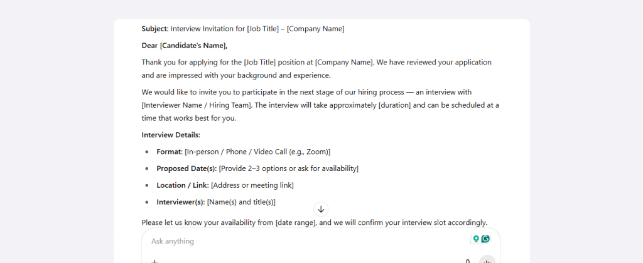Screen dimensions: 643x263
Task: Click the [Name(s) and title(s)] placeholder
Action: point(241,202)
